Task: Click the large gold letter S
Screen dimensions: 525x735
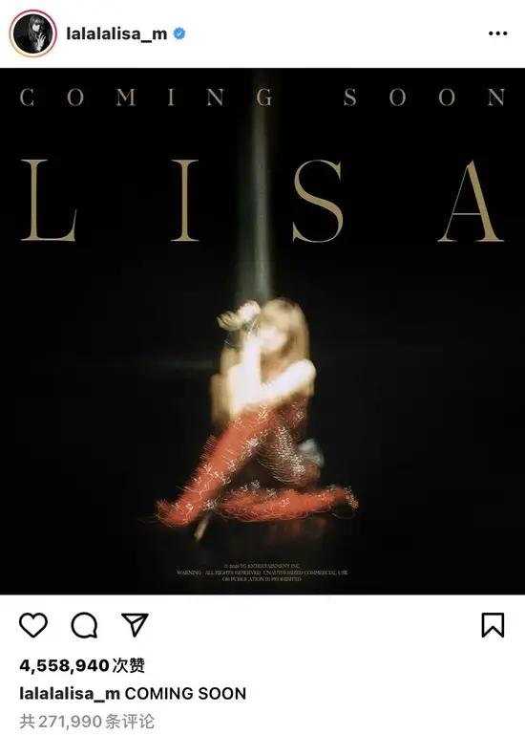Action: (x=318, y=201)
